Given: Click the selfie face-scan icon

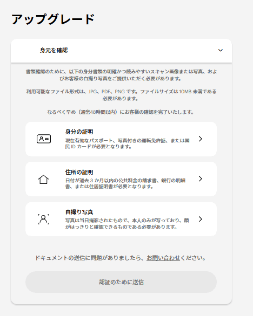Looking at the screenshot, I should [x=43, y=219].
